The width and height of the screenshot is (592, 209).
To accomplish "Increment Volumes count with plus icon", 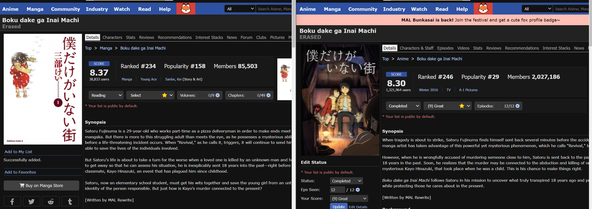I will [x=217, y=95].
